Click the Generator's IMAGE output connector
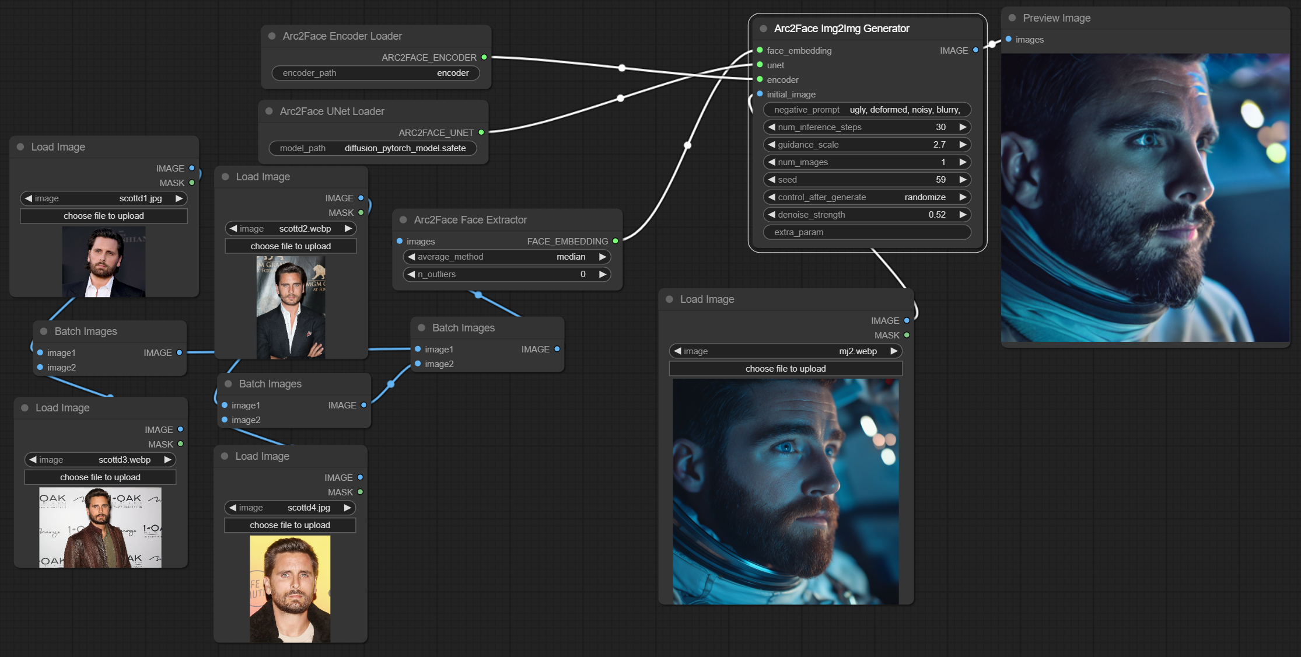The width and height of the screenshot is (1301, 657). [975, 50]
